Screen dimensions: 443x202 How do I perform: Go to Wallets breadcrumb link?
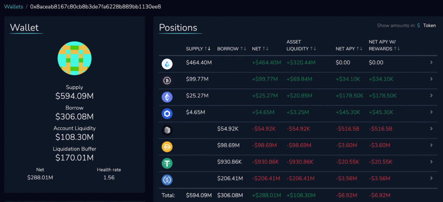click(13, 6)
